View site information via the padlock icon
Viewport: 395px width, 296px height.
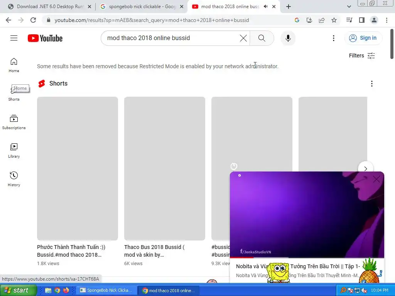pyautogui.click(x=48, y=20)
